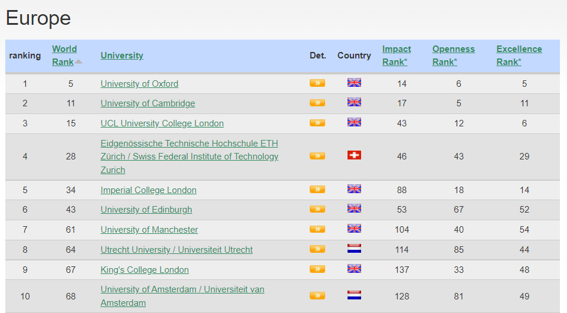Click Netherlands flag in Utrecht University row
This screenshot has height=313, width=567.
pos(354,249)
